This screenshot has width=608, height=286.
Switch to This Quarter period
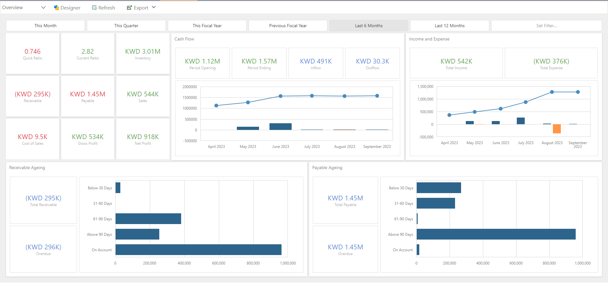coord(126,26)
